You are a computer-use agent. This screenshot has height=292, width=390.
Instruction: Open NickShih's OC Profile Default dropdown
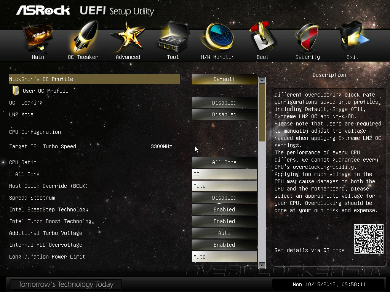pos(224,79)
